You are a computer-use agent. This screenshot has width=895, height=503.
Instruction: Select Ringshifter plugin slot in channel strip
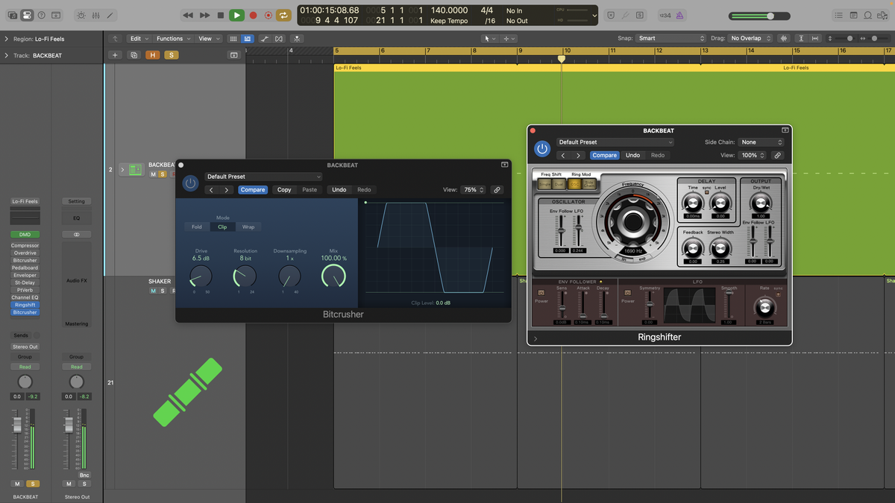pos(25,305)
